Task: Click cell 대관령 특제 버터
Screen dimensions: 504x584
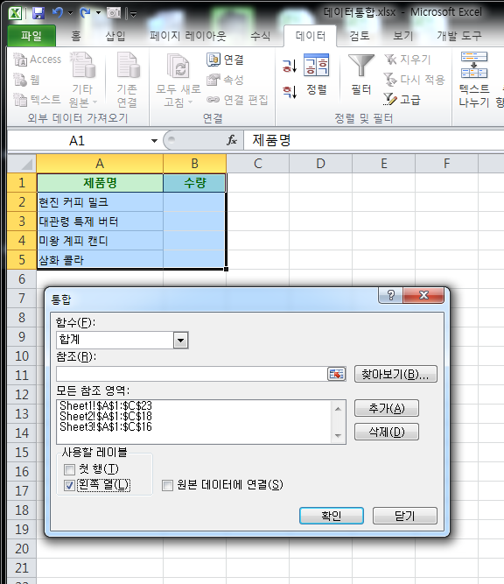Action: 100,222
